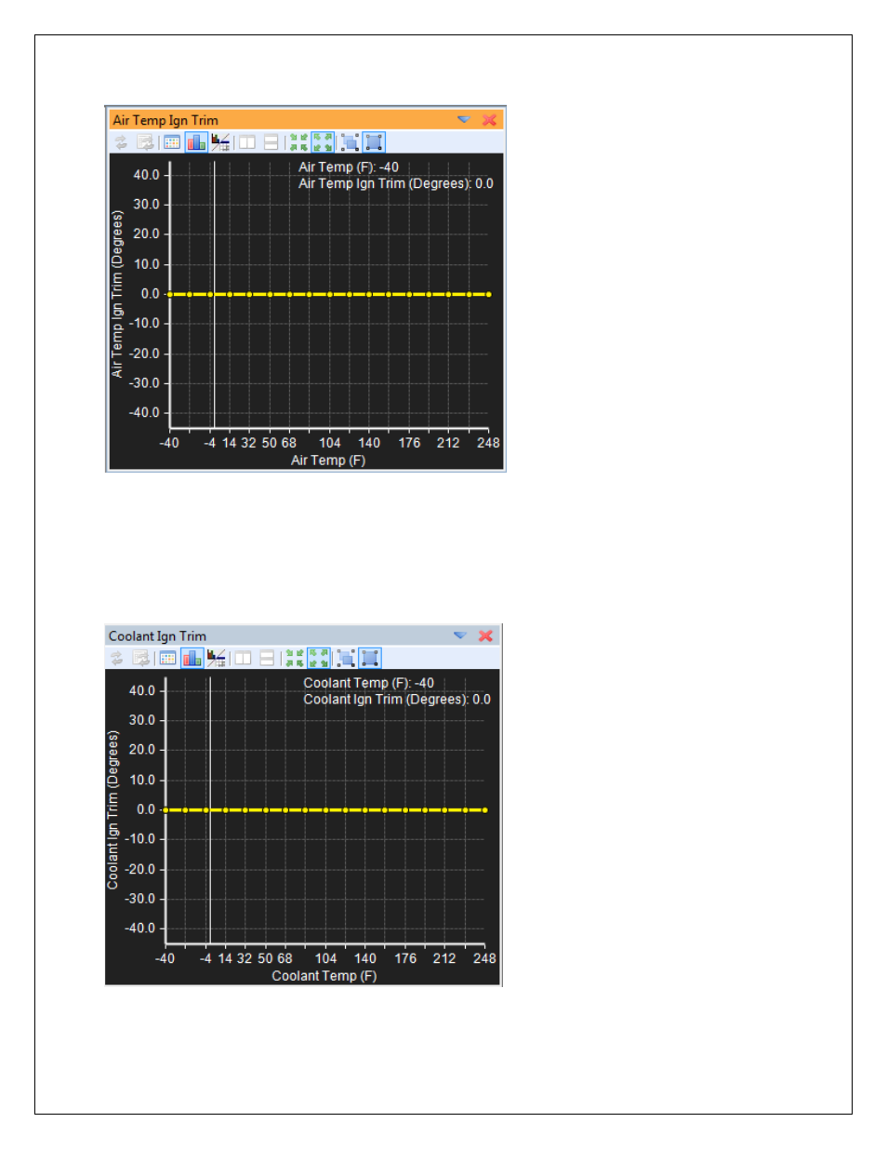This screenshot has width=887, height=1149.
Task: Click 'Coolant Ign Trim (Degrees): 0.0' readout
Action: click(397, 700)
